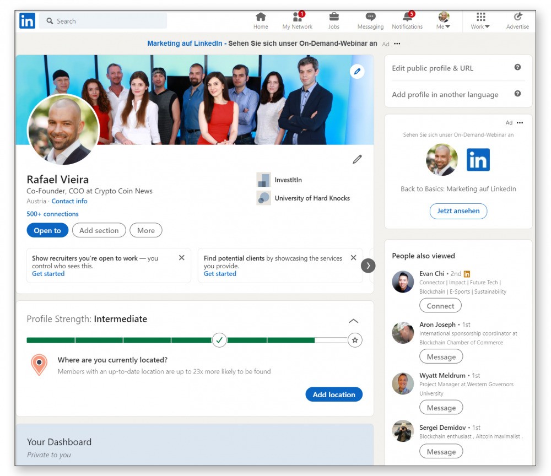Screen dimensions: 551x476
Task: Open Wyatt Meldrum's profile picture
Action: (x=403, y=383)
